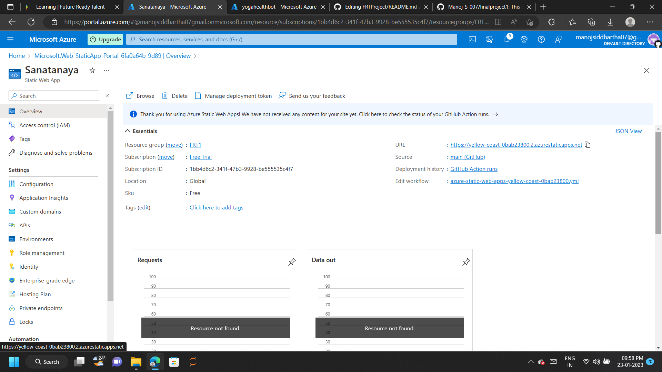Collapse the Essentials section

[x=128, y=131]
